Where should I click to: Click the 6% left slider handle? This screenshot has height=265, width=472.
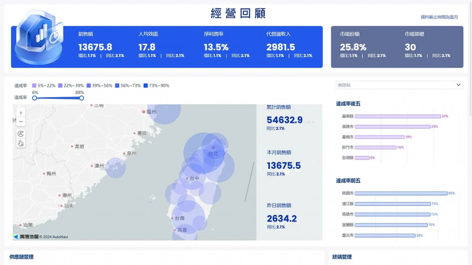coord(35,98)
